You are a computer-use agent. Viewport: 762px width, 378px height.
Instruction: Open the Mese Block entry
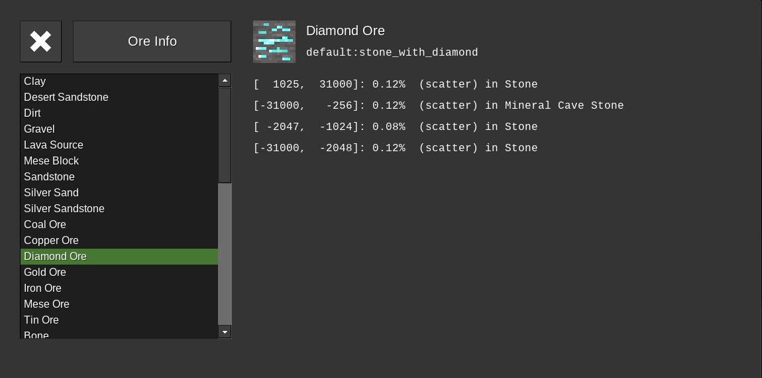click(x=51, y=161)
